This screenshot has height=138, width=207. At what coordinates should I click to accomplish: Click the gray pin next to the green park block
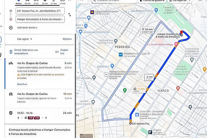click(x=192, y=60)
